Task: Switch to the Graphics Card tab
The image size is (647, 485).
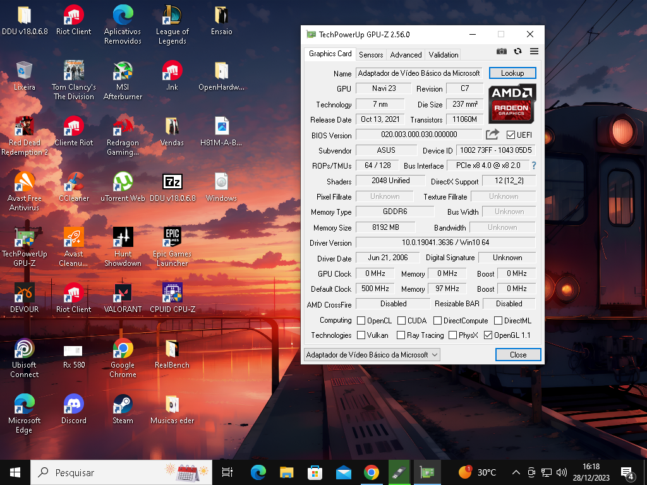Action: pos(330,54)
